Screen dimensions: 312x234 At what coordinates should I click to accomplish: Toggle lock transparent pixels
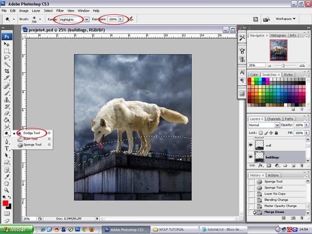tap(260, 132)
